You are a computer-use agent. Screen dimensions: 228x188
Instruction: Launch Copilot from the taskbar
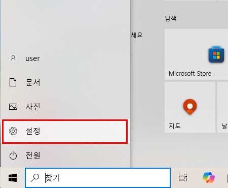tap(209, 177)
